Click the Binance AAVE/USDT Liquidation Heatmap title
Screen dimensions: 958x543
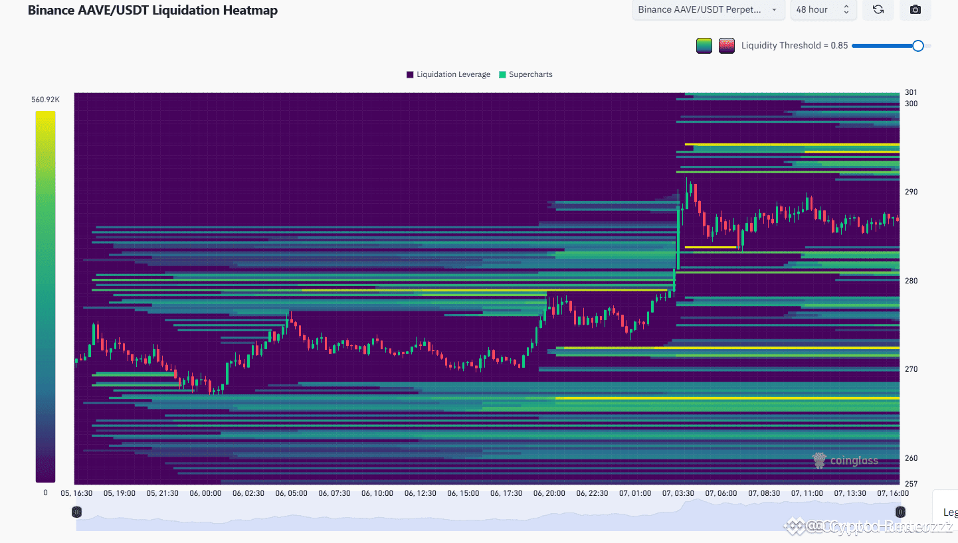click(x=153, y=10)
